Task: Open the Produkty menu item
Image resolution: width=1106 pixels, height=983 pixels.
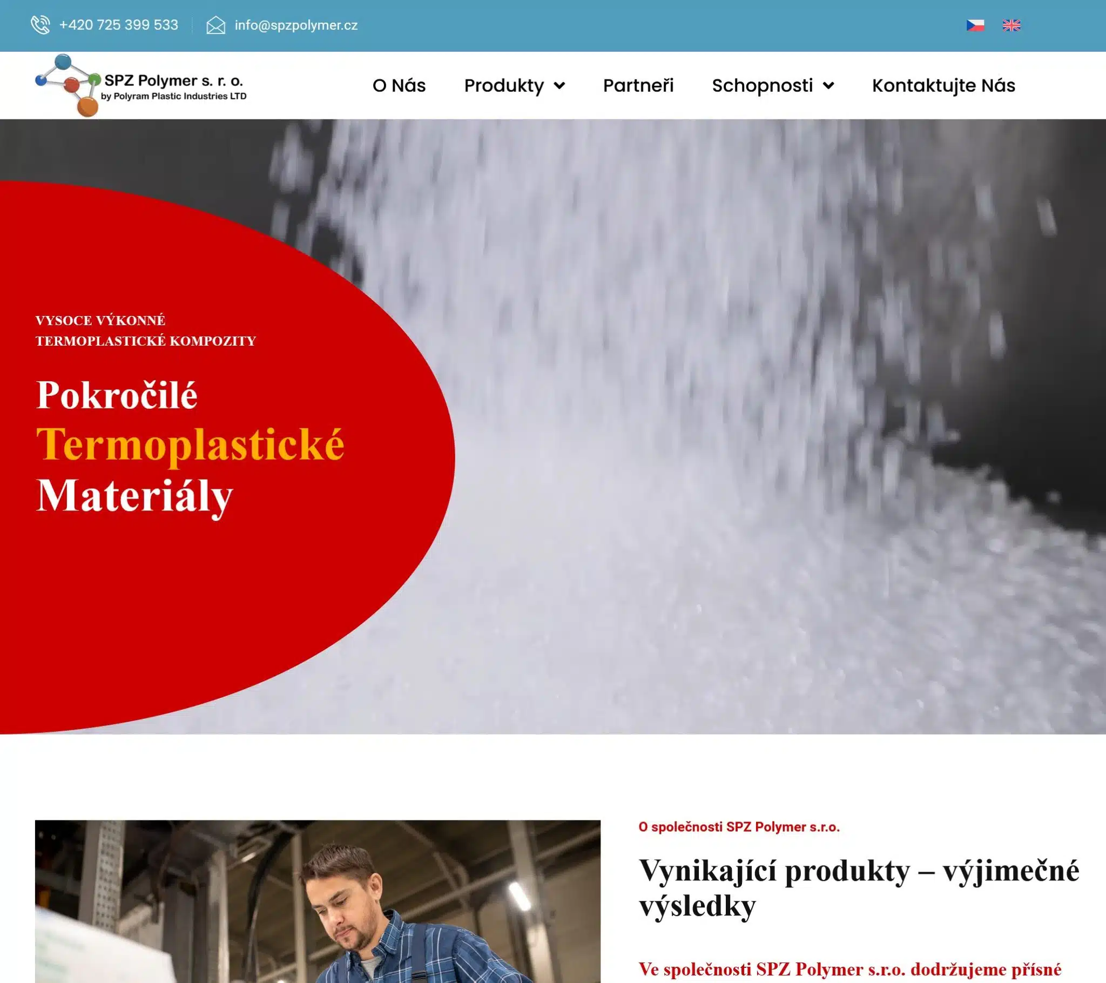Action: pyautogui.click(x=504, y=85)
